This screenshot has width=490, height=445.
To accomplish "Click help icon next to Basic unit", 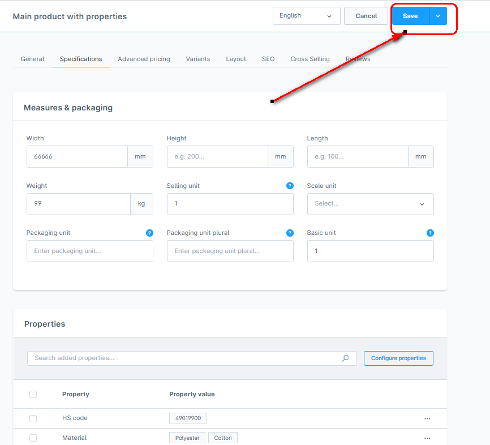I will click(x=430, y=233).
